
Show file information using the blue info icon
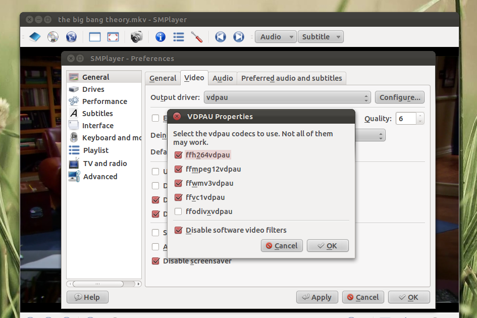pos(160,36)
